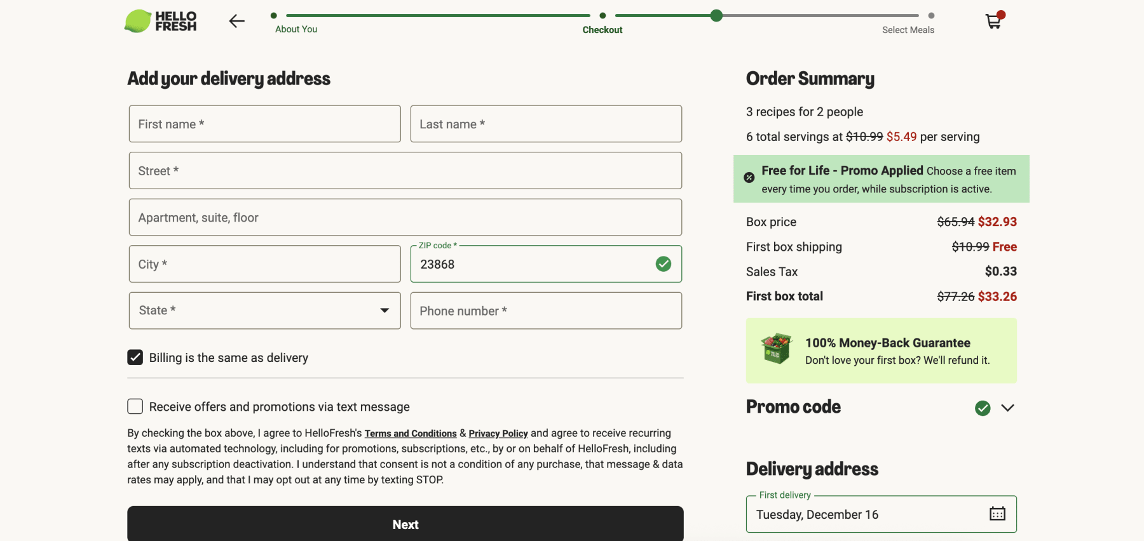Click the green promo code checkmark
1144x541 pixels.
click(982, 408)
